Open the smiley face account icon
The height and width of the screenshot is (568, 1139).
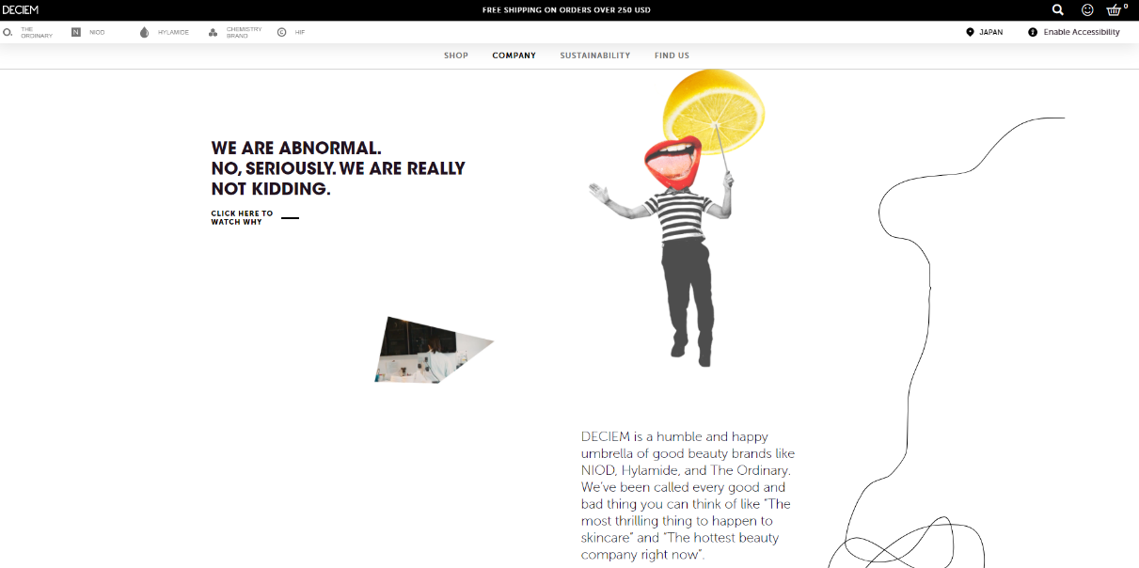1087,10
